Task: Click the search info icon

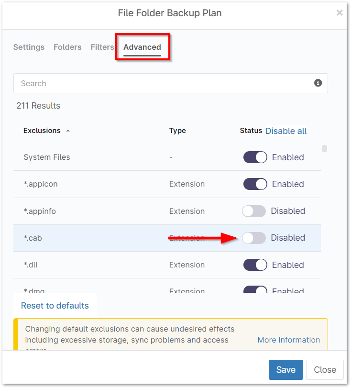Action: [x=318, y=83]
